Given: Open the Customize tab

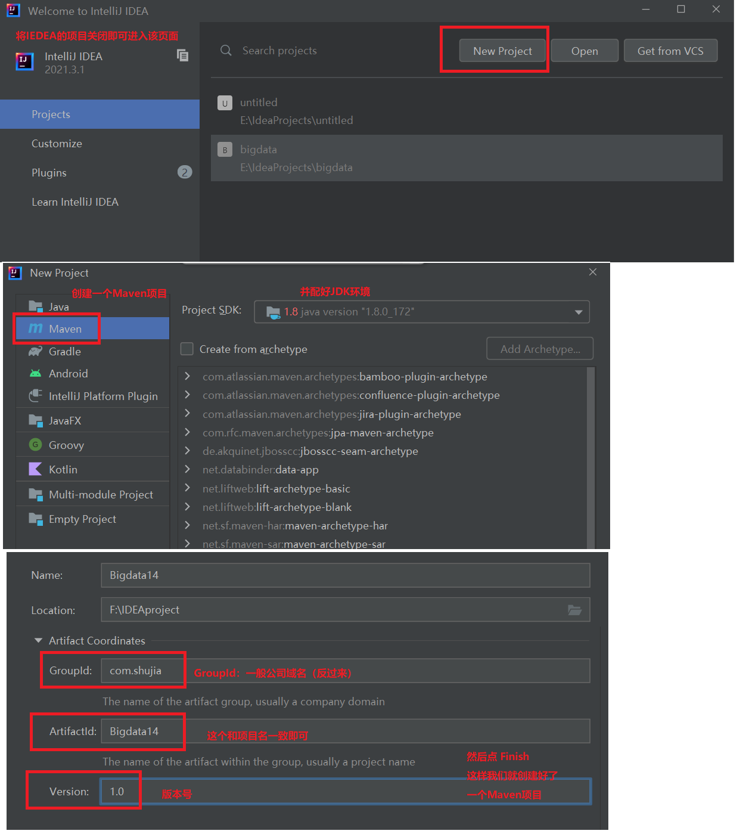Looking at the screenshot, I should click(x=100, y=143).
